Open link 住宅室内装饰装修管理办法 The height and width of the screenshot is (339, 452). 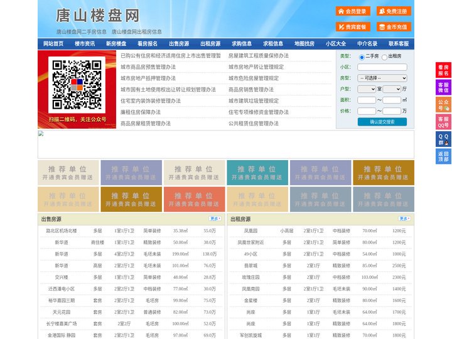point(151,101)
